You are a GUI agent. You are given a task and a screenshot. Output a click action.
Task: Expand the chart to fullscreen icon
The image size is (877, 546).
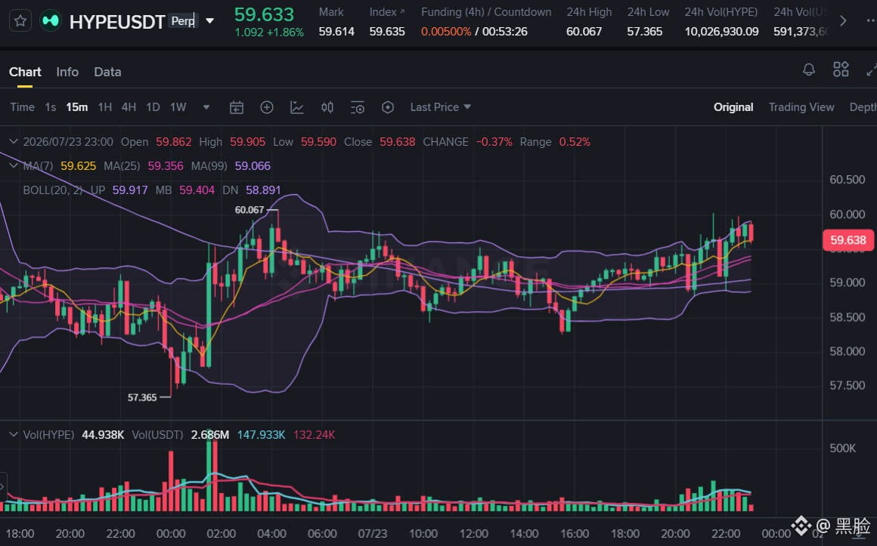[871, 70]
